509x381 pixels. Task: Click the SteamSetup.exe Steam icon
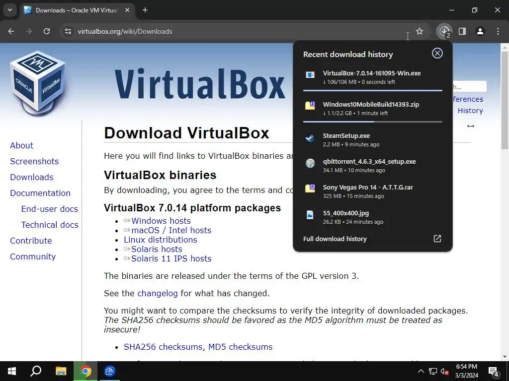coord(310,138)
